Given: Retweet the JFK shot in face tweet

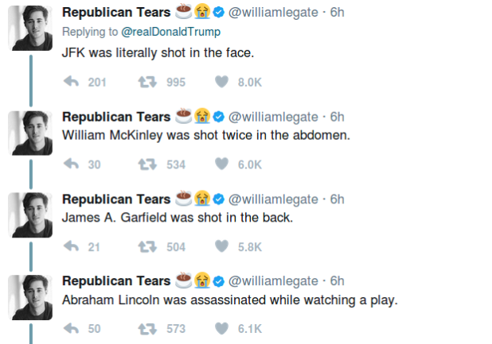Looking at the screenshot, I should [147, 82].
